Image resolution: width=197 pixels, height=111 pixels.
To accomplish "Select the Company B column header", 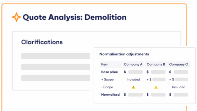I will click(x=156, y=64).
